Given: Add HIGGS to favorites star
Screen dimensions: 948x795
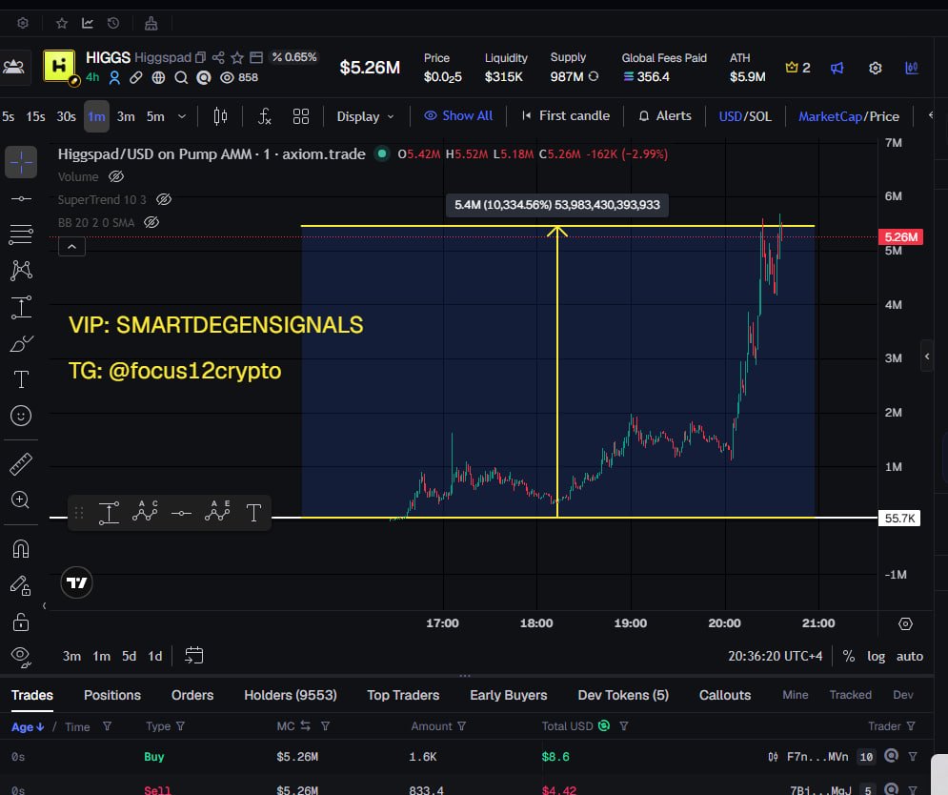Looking at the screenshot, I should (x=237, y=57).
